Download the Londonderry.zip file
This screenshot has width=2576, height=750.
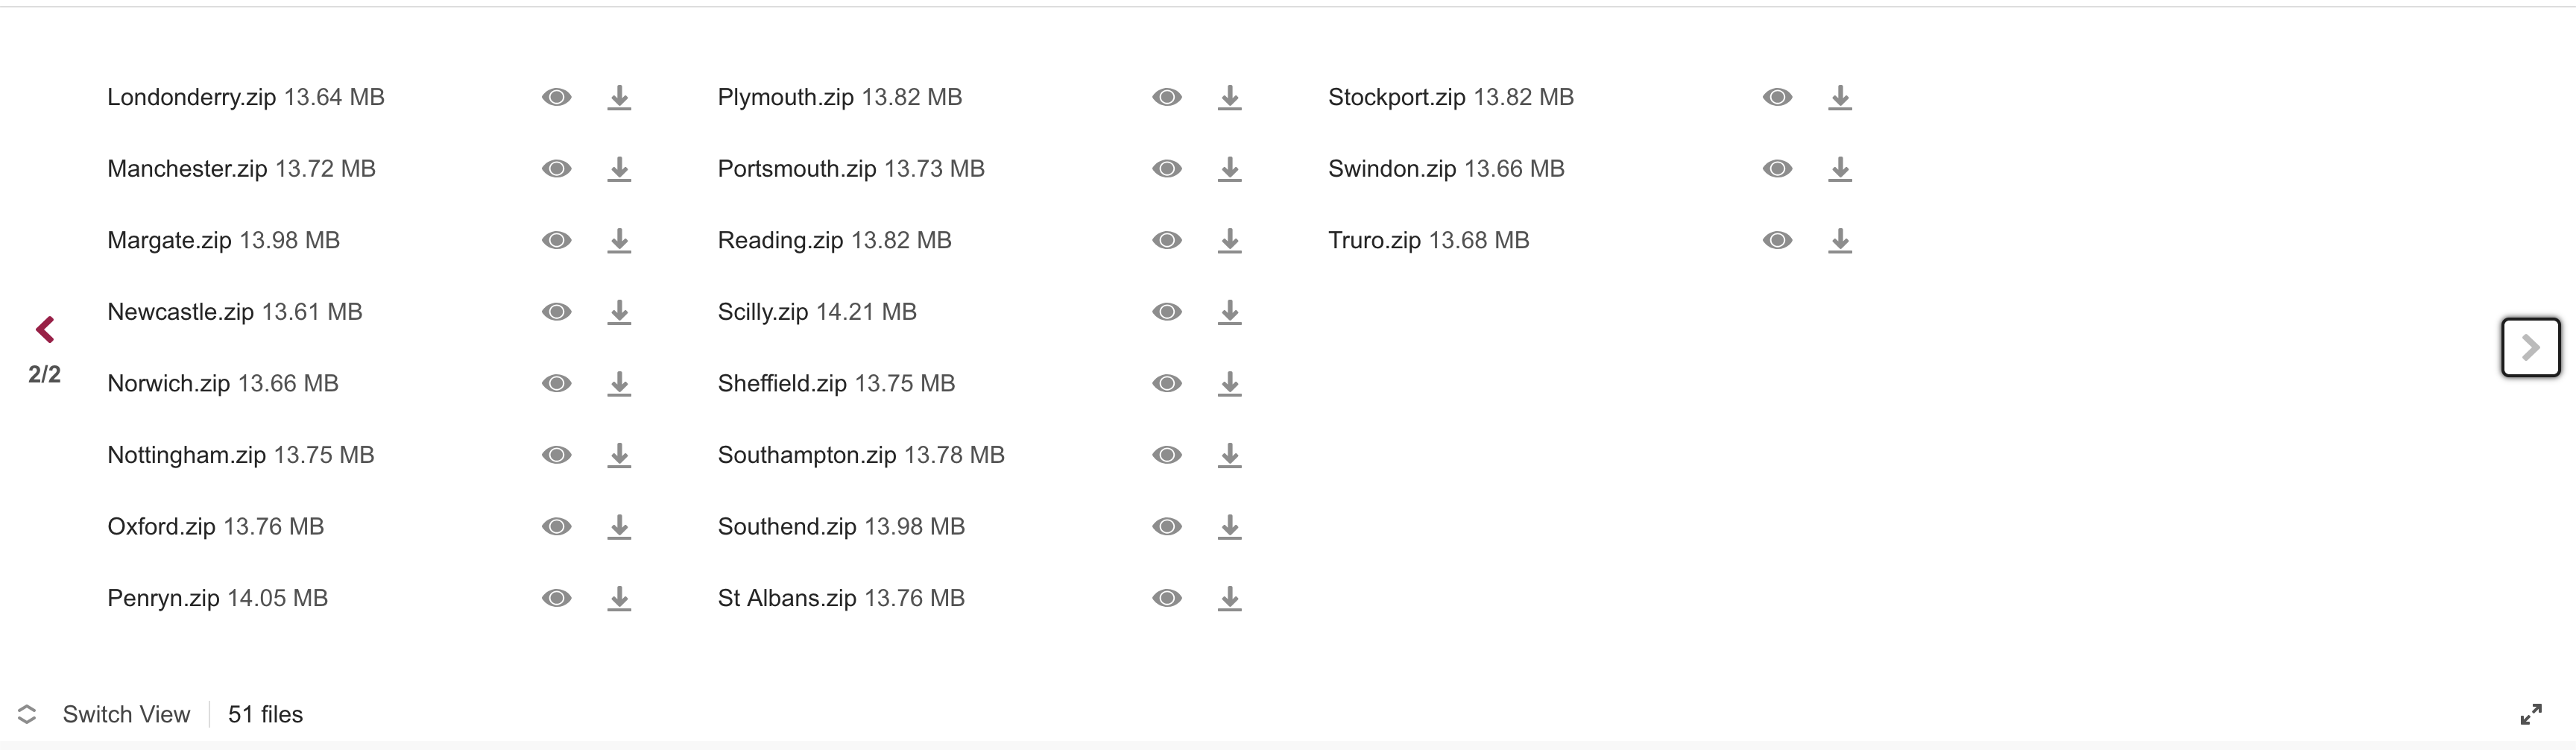619,97
